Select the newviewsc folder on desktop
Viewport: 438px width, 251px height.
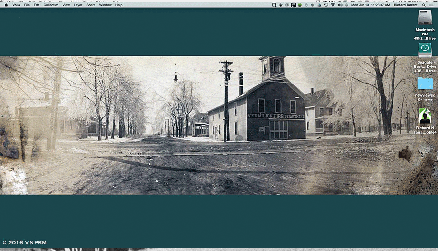[425, 83]
